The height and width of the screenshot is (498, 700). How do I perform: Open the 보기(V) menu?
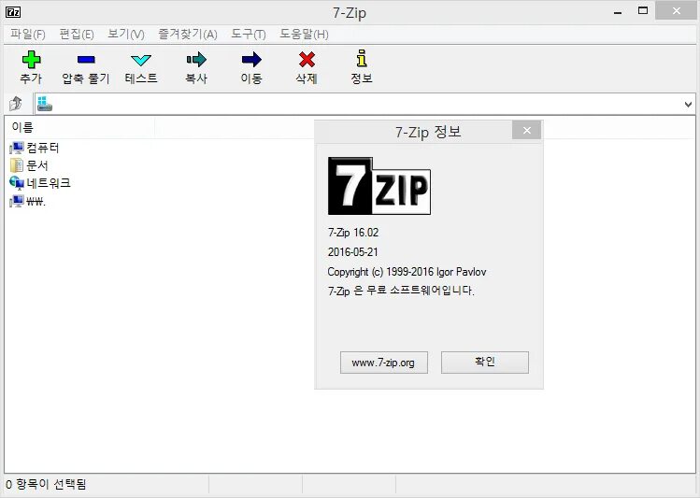click(126, 35)
